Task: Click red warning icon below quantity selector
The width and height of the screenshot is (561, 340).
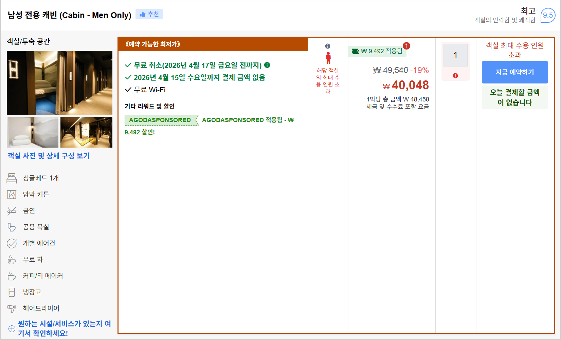Action: point(455,76)
